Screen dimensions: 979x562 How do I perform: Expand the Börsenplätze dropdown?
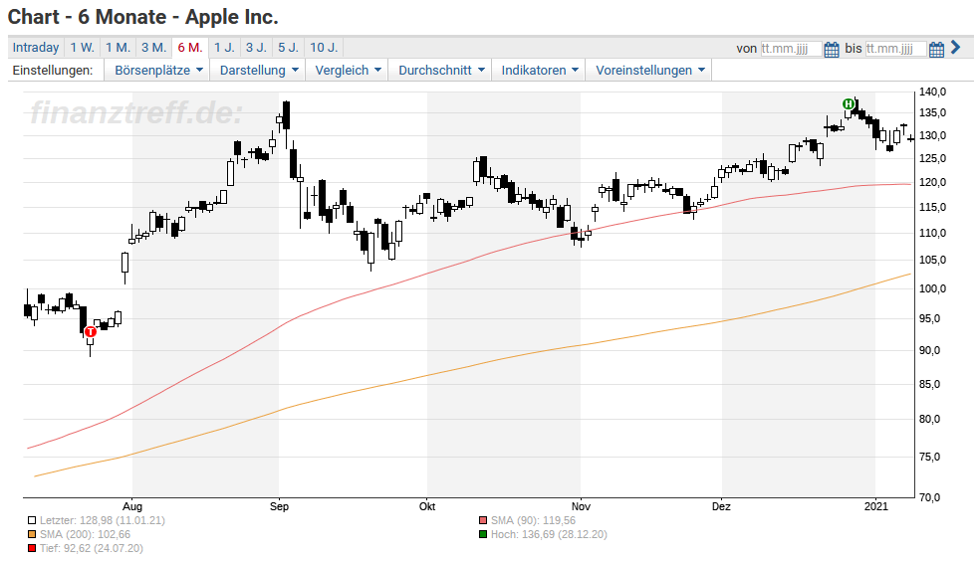pos(158,70)
